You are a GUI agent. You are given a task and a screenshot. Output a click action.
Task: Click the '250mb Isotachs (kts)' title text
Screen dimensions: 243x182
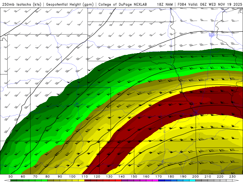(22, 4)
